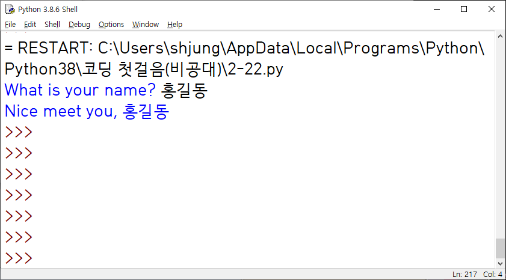Viewport: 506px width, 280px height.
Task: Open the Shell menu
Action: [52, 25]
